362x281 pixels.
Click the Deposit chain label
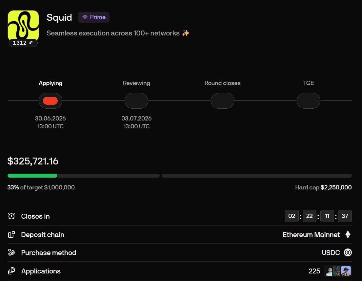tap(43, 235)
